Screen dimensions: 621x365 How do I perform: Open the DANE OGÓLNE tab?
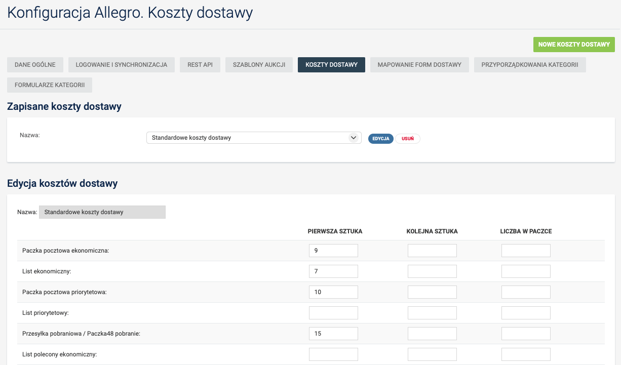35,65
